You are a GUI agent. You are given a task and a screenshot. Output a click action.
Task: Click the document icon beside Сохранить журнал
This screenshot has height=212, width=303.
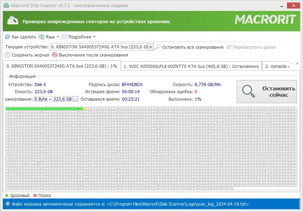point(7,55)
